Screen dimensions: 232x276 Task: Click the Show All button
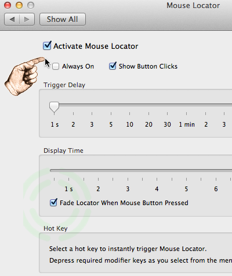[63, 19]
